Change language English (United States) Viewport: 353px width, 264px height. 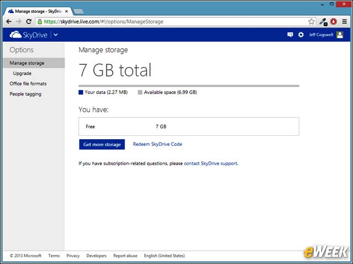[x=164, y=256]
